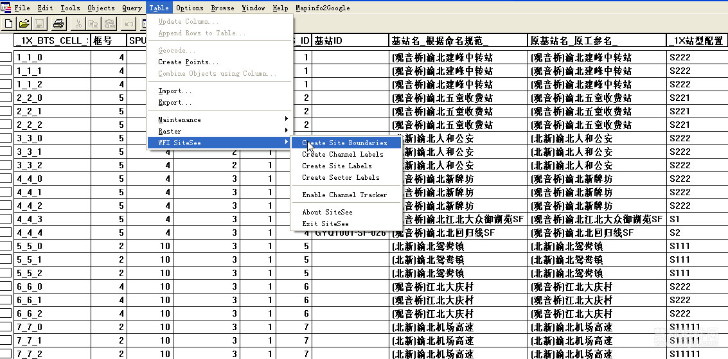This screenshot has height=359, width=728.
Task: Tick the row selector box for 4_4_0
Action: 6,179
